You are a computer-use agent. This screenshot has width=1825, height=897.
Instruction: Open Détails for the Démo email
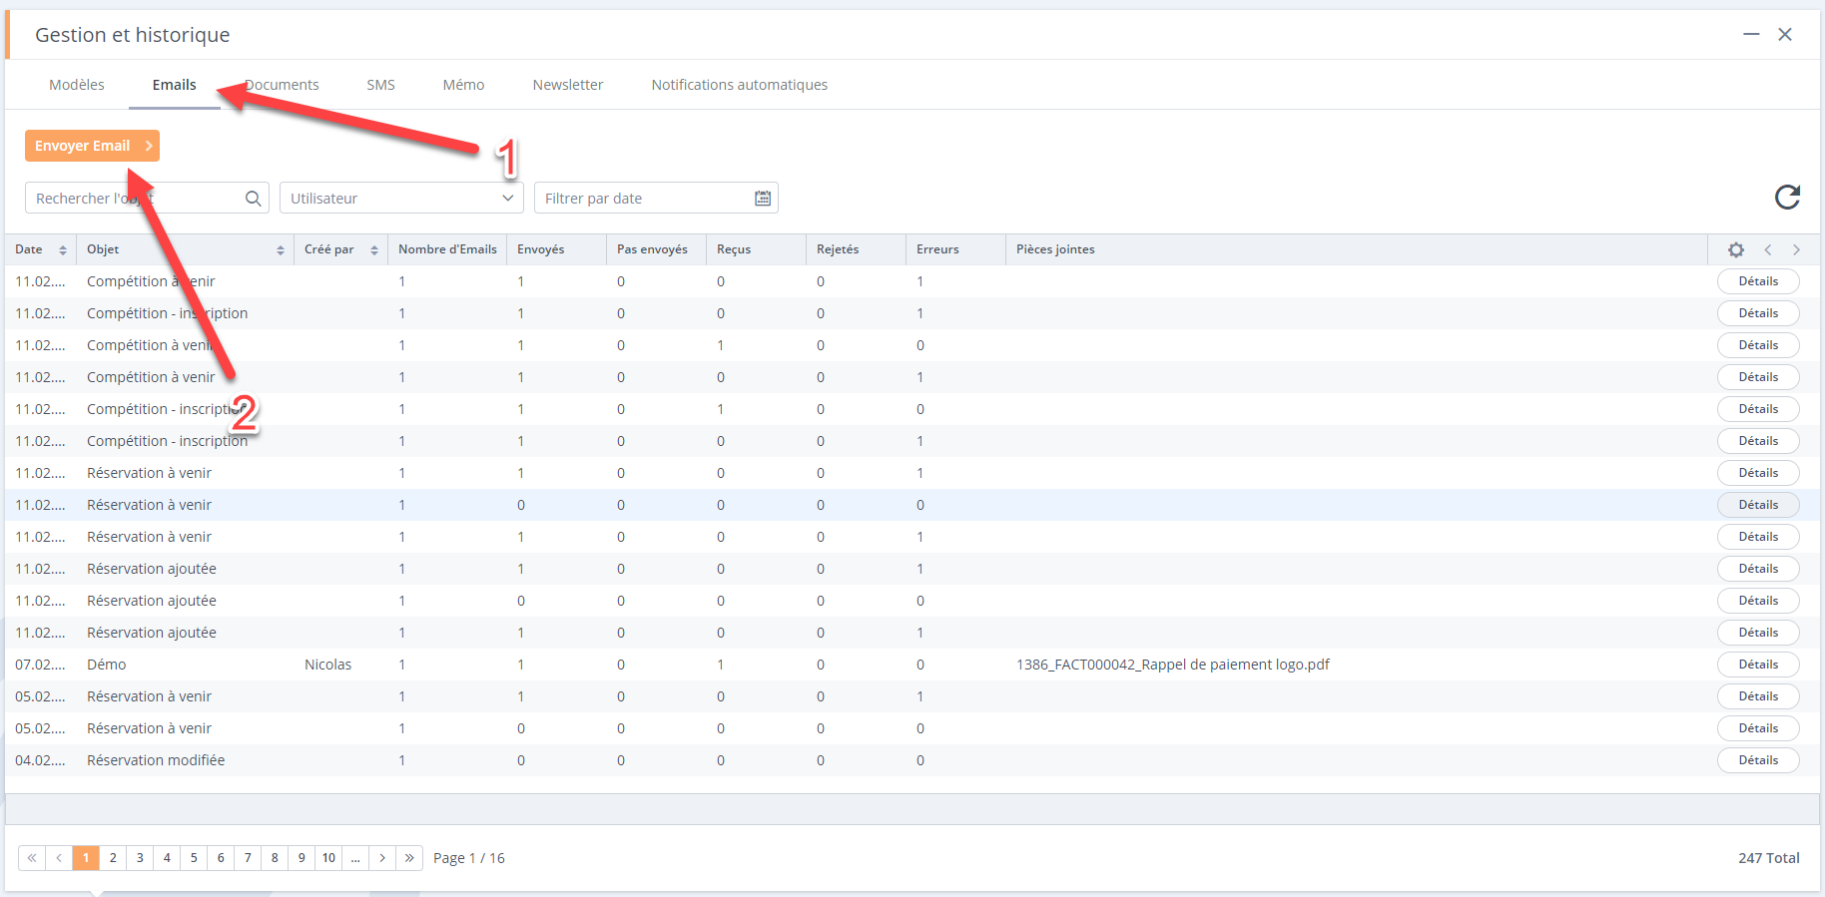pyautogui.click(x=1758, y=665)
